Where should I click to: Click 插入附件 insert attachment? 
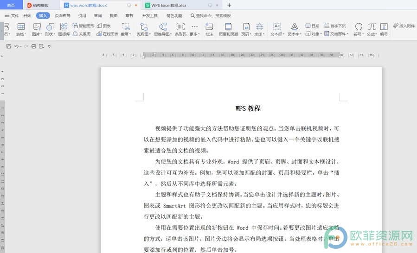pyautogui.click(x=404, y=26)
